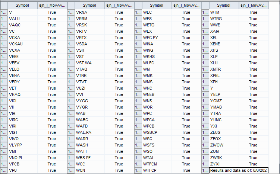Viewport: 280px width, 174px height.
Task: Select the WWE symbol cell
Action: [x=224, y=25]
